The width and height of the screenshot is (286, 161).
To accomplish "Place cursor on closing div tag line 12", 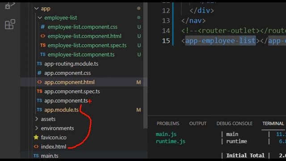I will [x=202, y=11].
